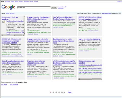
Task: Click the Next page link
Action: [x=70, y=92]
